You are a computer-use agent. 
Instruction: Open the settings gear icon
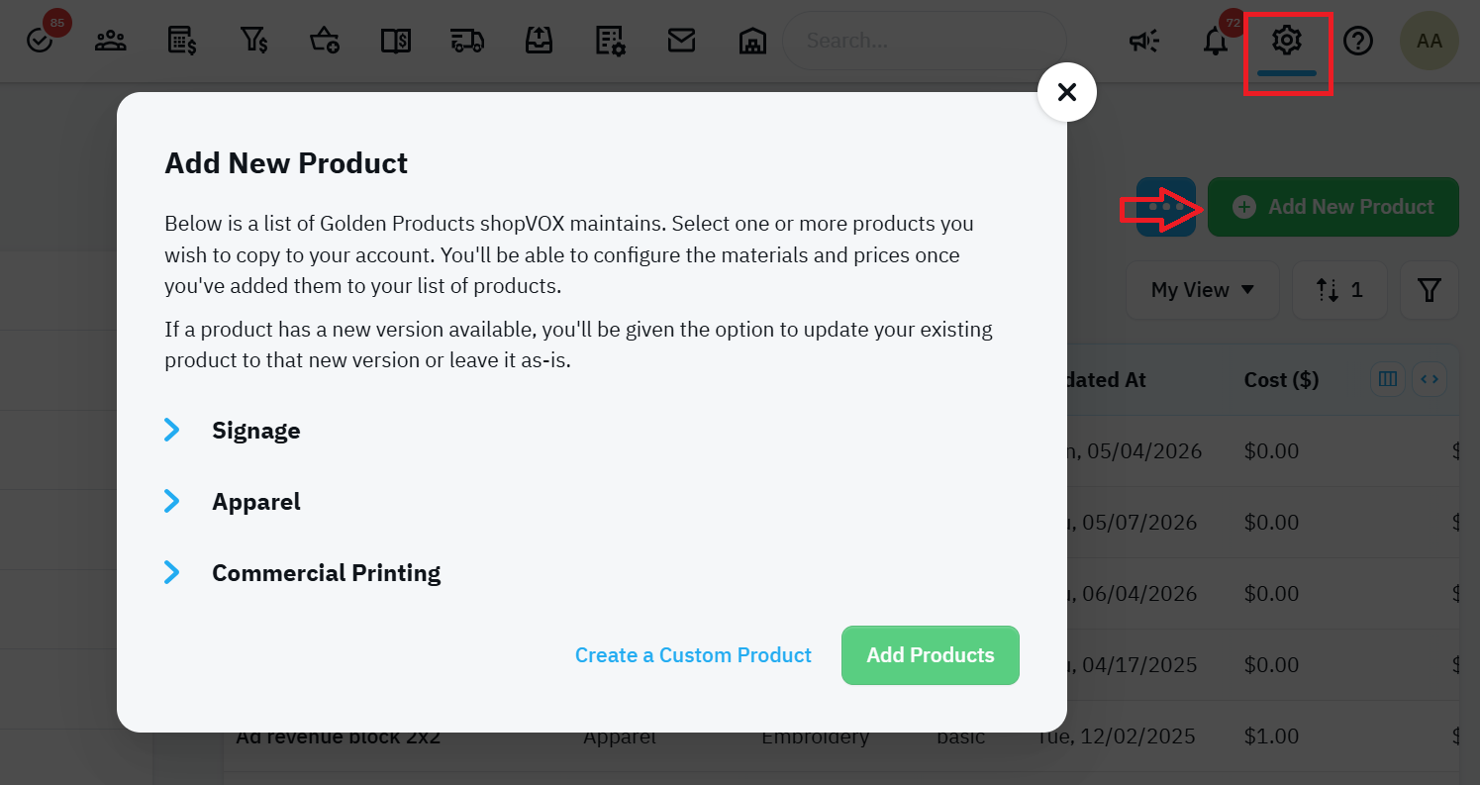pyautogui.click(x=1287, y=41)
